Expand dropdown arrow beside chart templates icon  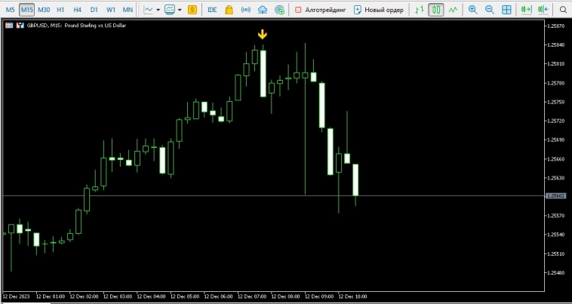180,10
